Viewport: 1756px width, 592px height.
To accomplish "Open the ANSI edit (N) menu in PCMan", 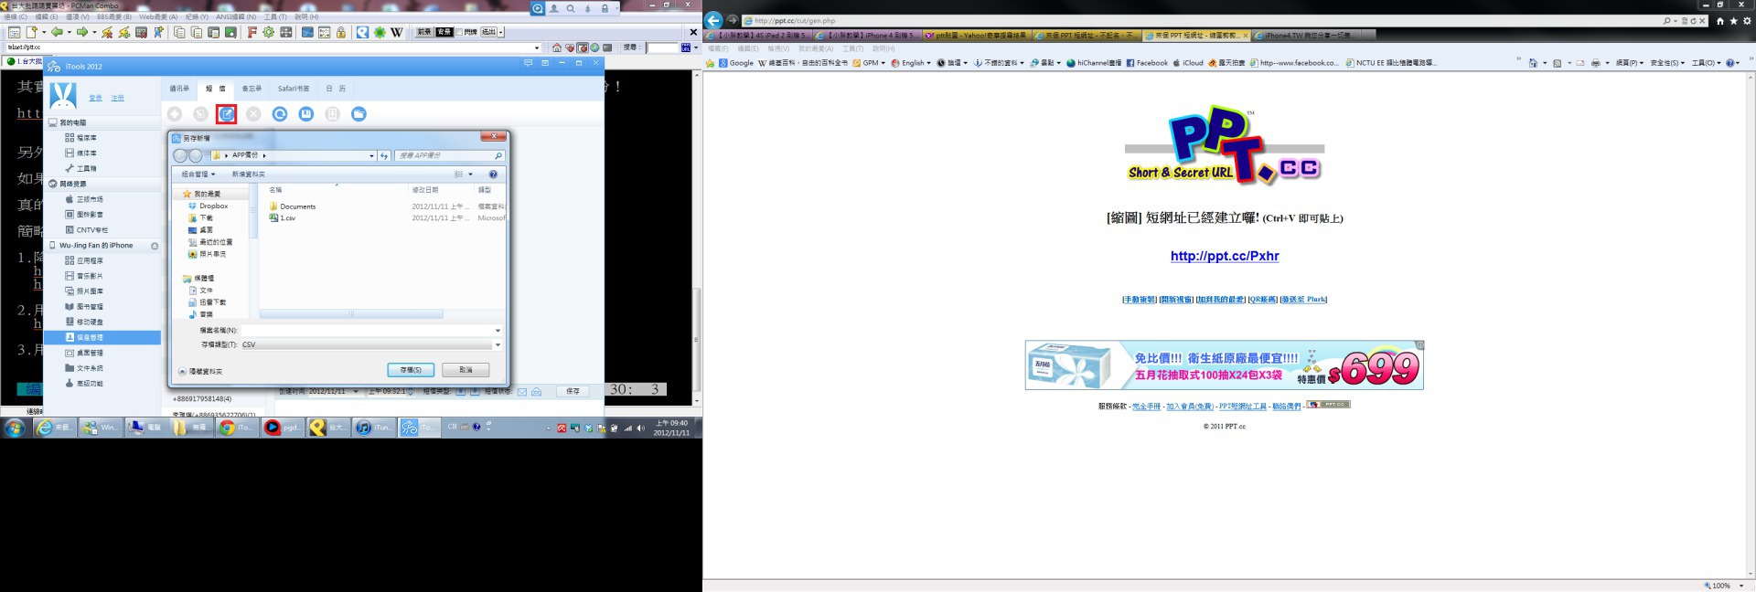I will click(236, 16).
